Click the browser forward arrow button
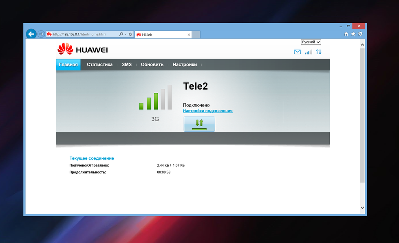399x243 pixels. (x=41, y=34)
